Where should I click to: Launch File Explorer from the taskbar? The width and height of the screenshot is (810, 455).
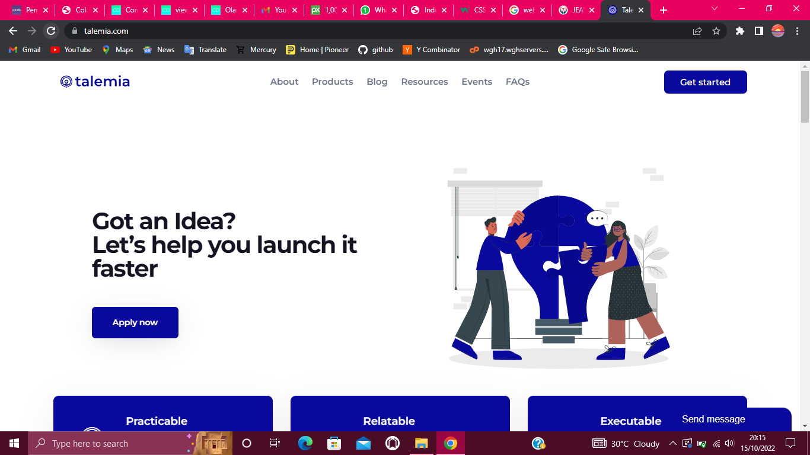coord(421,443)
